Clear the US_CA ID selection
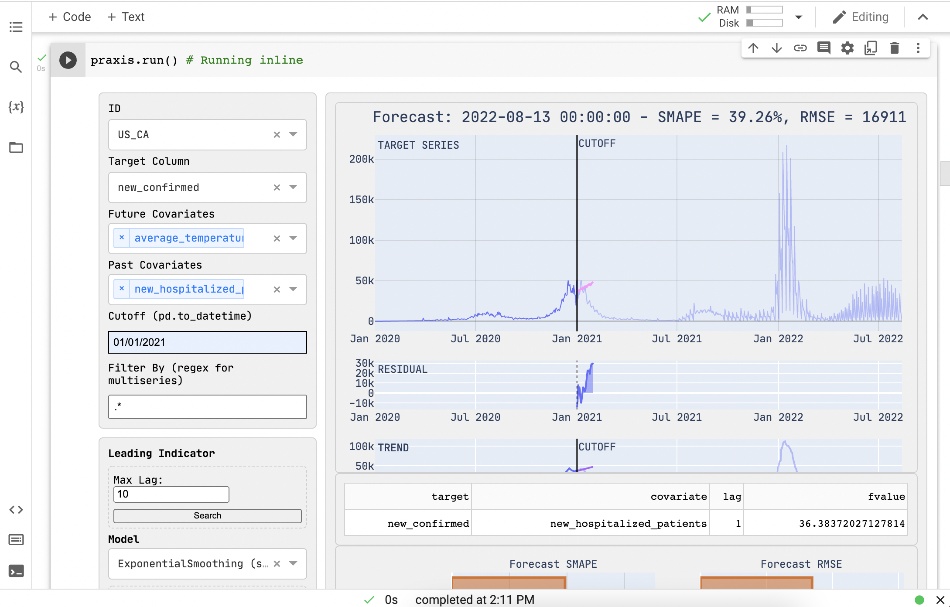This screenshot has height=607, width=950. tap(277, 135)
